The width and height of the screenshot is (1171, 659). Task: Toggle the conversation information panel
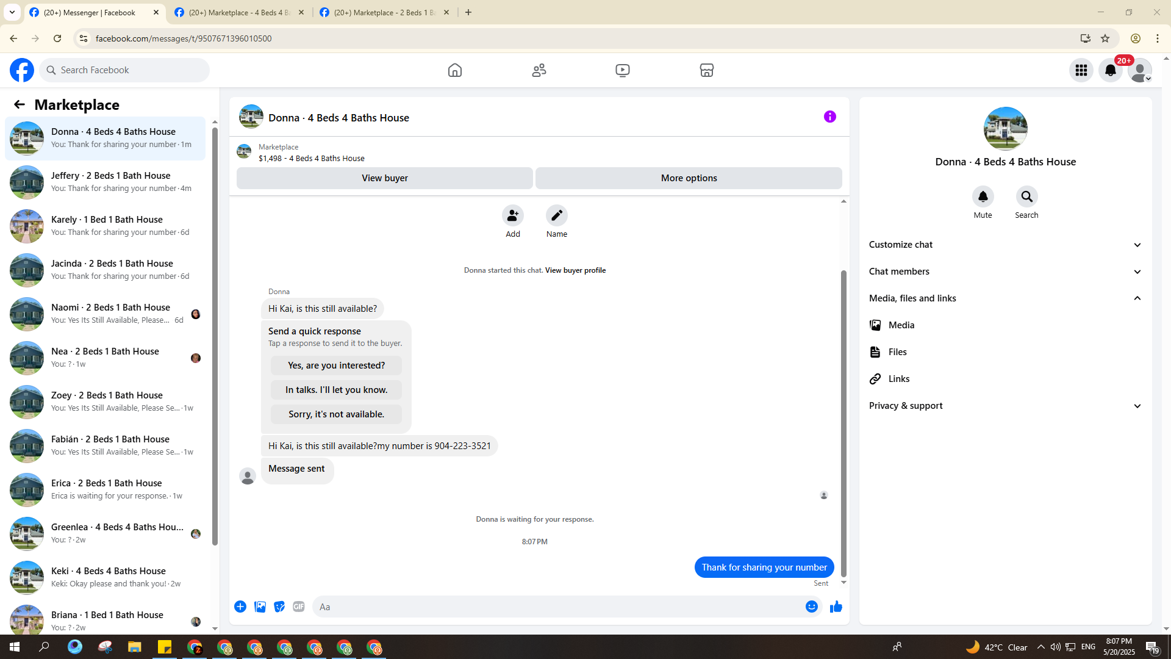829,117
